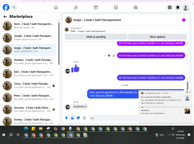Open the nine-dot Menu grid icon
194x144 pixels.
[x=170, y=7]
